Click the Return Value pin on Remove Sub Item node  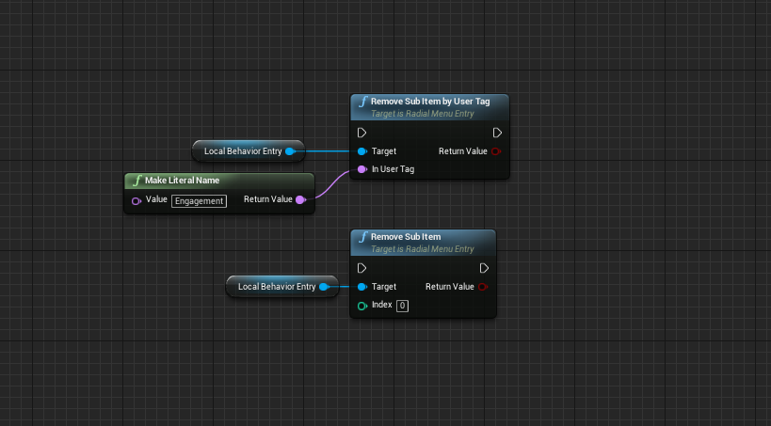tap(484, 287)
